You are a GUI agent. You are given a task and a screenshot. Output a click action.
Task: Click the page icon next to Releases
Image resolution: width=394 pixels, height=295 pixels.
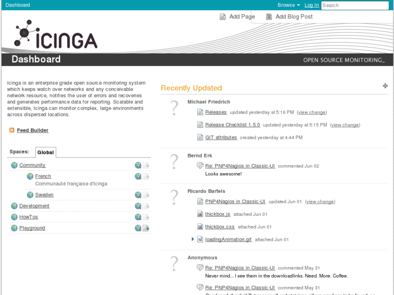pos(200,112)
